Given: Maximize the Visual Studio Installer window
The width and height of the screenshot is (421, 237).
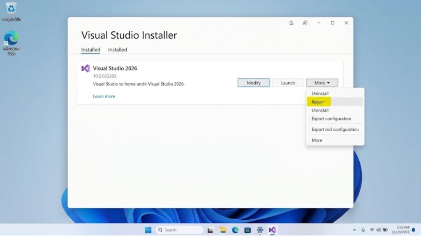Looking at the screenshot, I should [332, 23].
